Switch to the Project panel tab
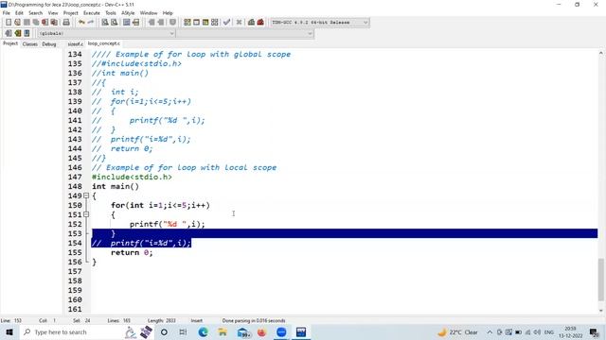The width and height of the screenshot is (606, 340). click(10, 43)
